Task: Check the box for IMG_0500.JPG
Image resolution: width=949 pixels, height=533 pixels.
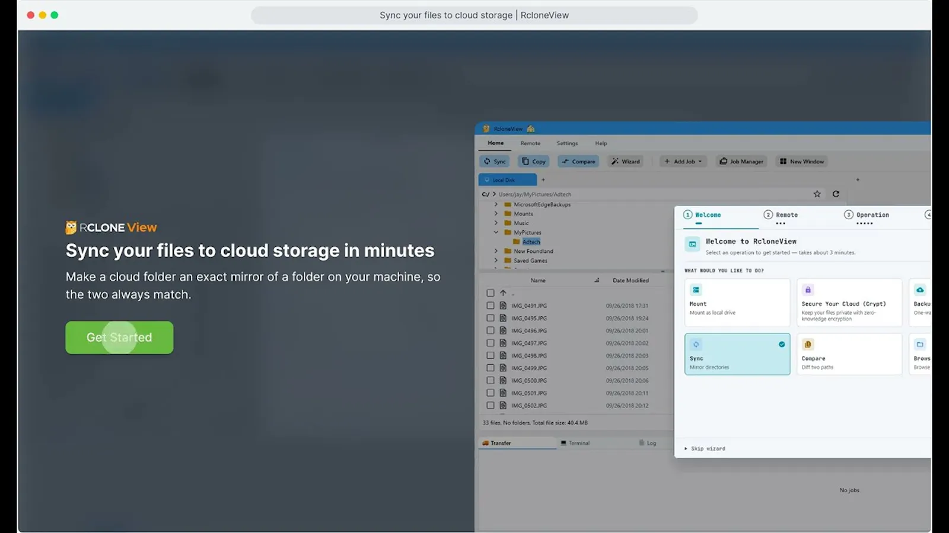Action: pos(491,380)
